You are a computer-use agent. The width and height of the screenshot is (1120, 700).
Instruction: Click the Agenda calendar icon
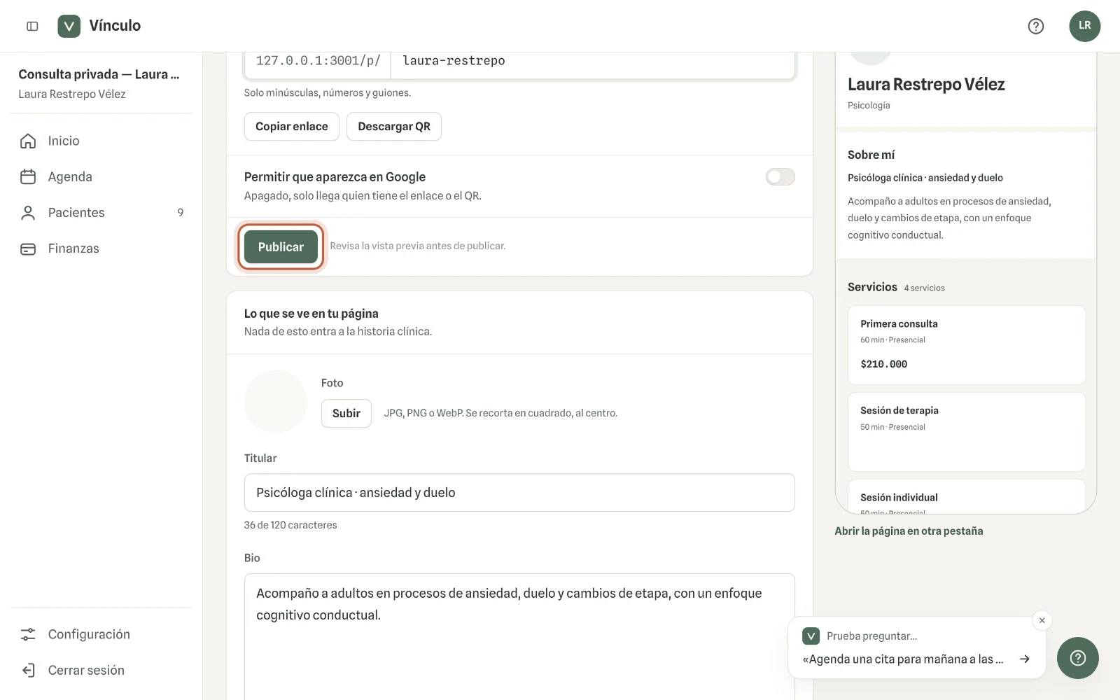coord(28,177)
